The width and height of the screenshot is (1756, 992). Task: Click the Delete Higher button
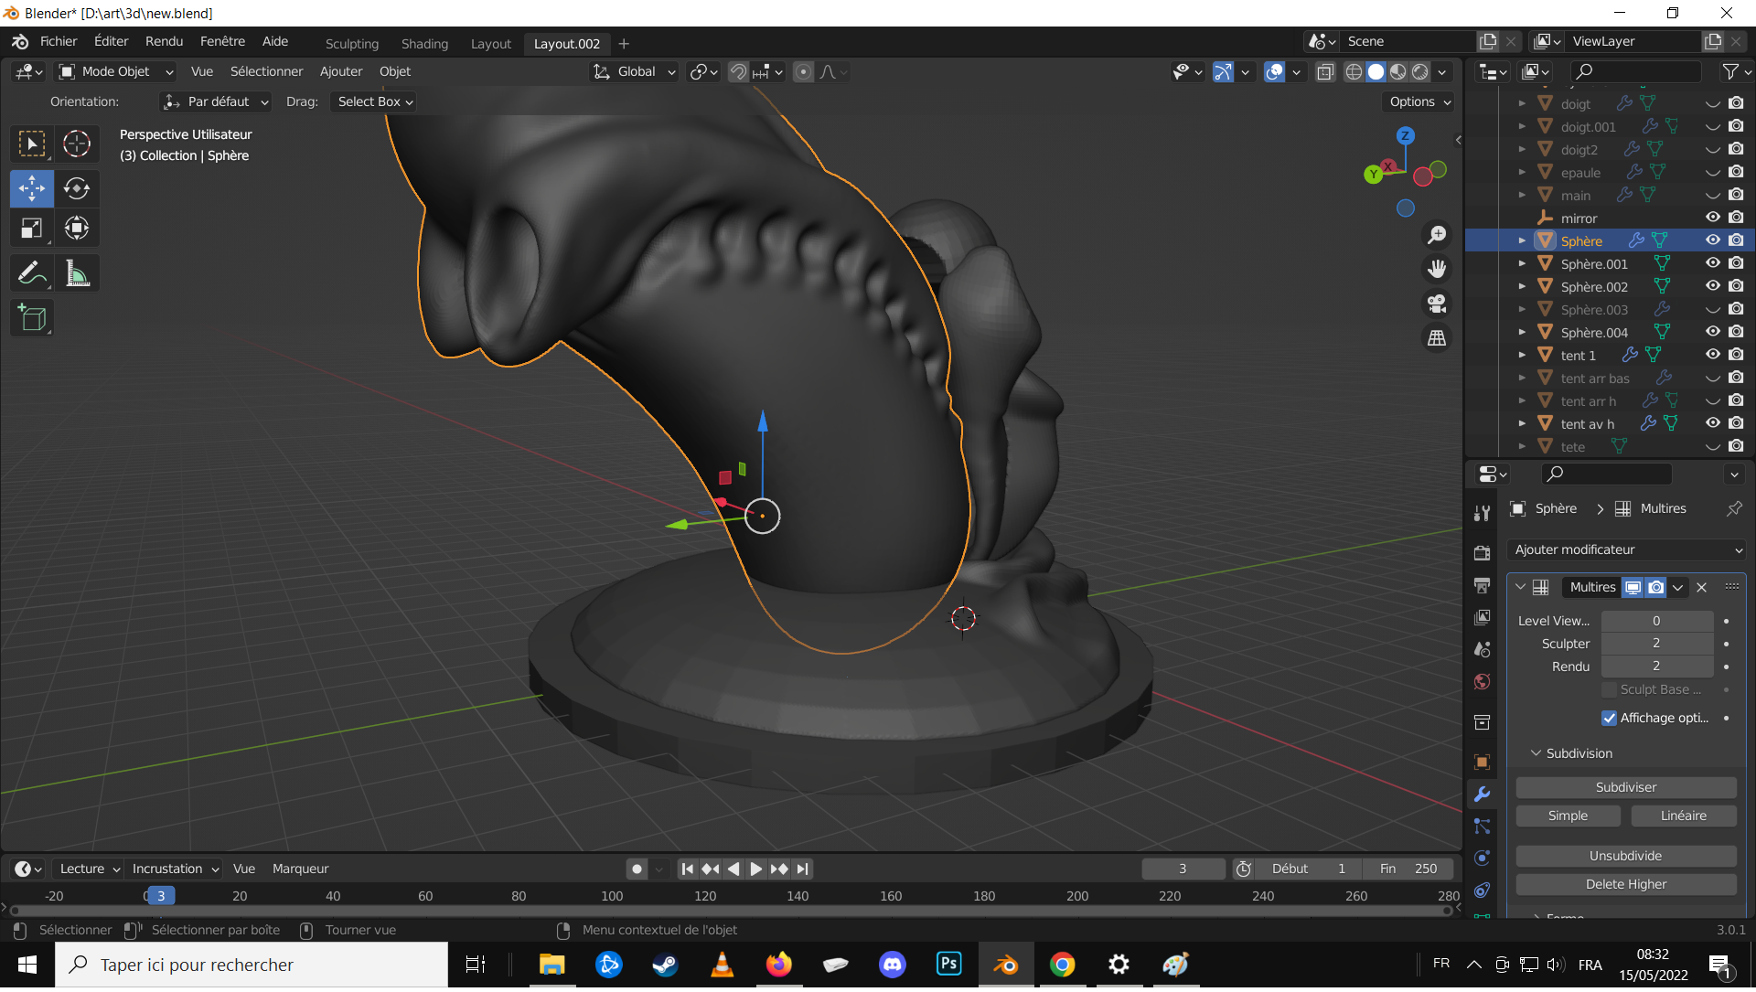coord(1625,885)
